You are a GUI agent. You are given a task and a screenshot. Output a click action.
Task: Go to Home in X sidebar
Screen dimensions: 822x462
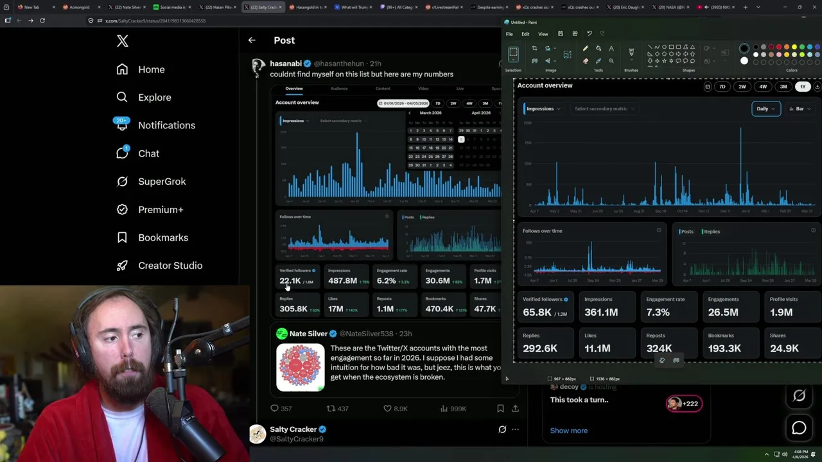point(141,69)
